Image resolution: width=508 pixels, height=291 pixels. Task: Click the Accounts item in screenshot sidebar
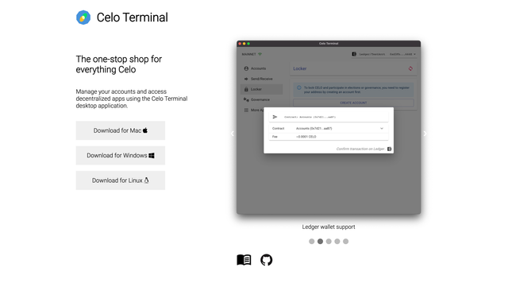click(261, 68)
